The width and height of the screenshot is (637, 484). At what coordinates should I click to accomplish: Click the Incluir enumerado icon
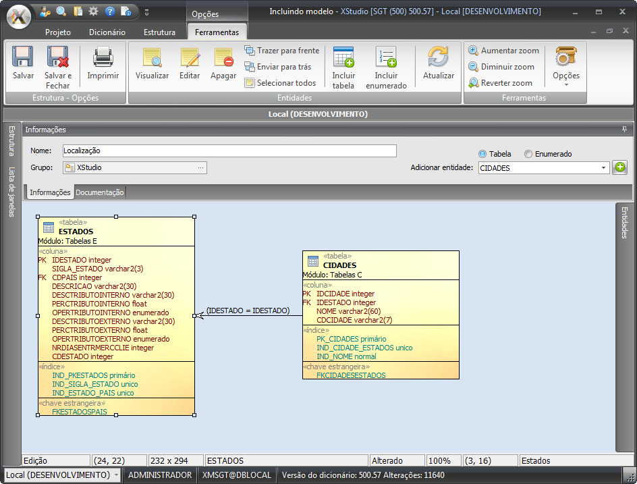[386, 58]
